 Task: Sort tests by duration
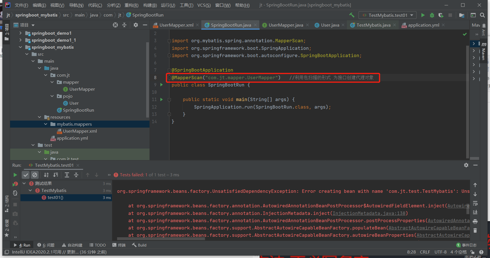(x=56, y=175)
